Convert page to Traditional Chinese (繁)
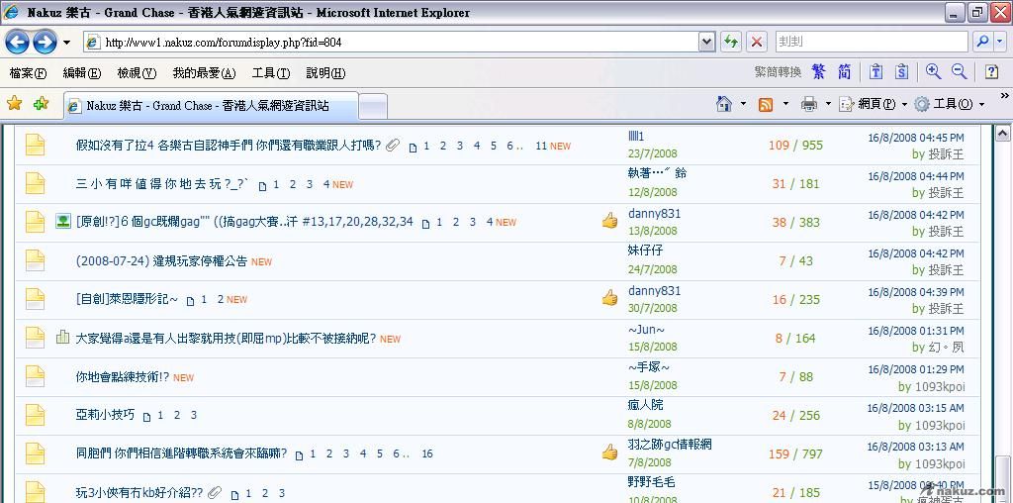The width and height of the screenshot is (1013, 503). (x=818, y=72)
